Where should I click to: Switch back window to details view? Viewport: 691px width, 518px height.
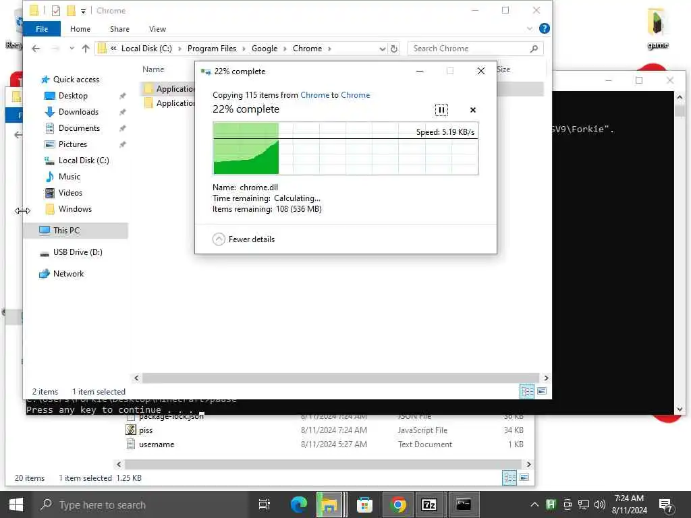509,478
